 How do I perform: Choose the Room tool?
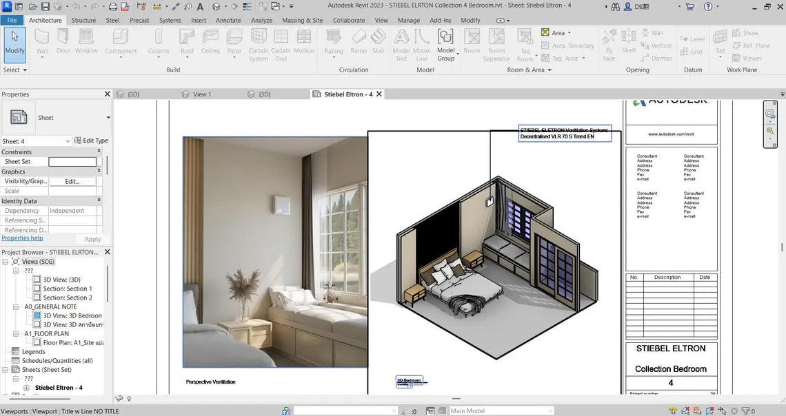tap(472, 43)
